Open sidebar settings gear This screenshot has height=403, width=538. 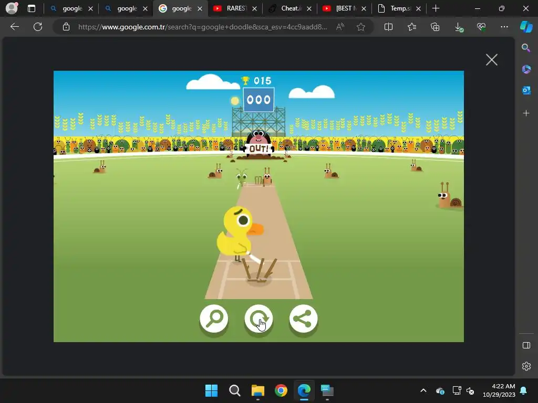point(526,366)
